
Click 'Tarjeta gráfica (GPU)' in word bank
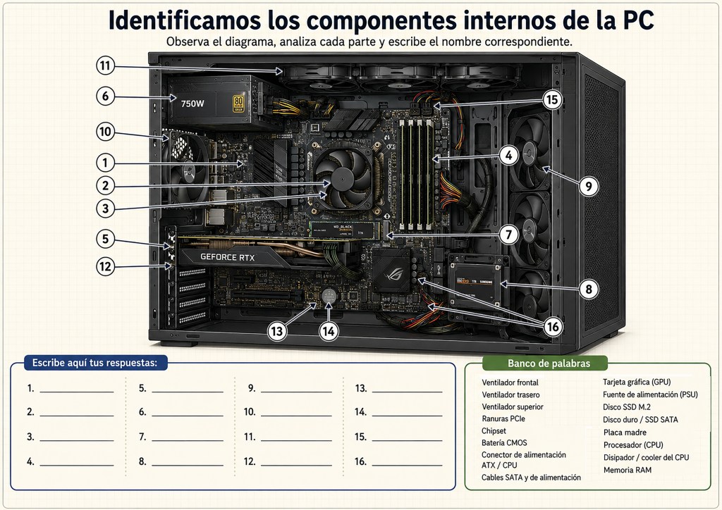click(637, 382)
